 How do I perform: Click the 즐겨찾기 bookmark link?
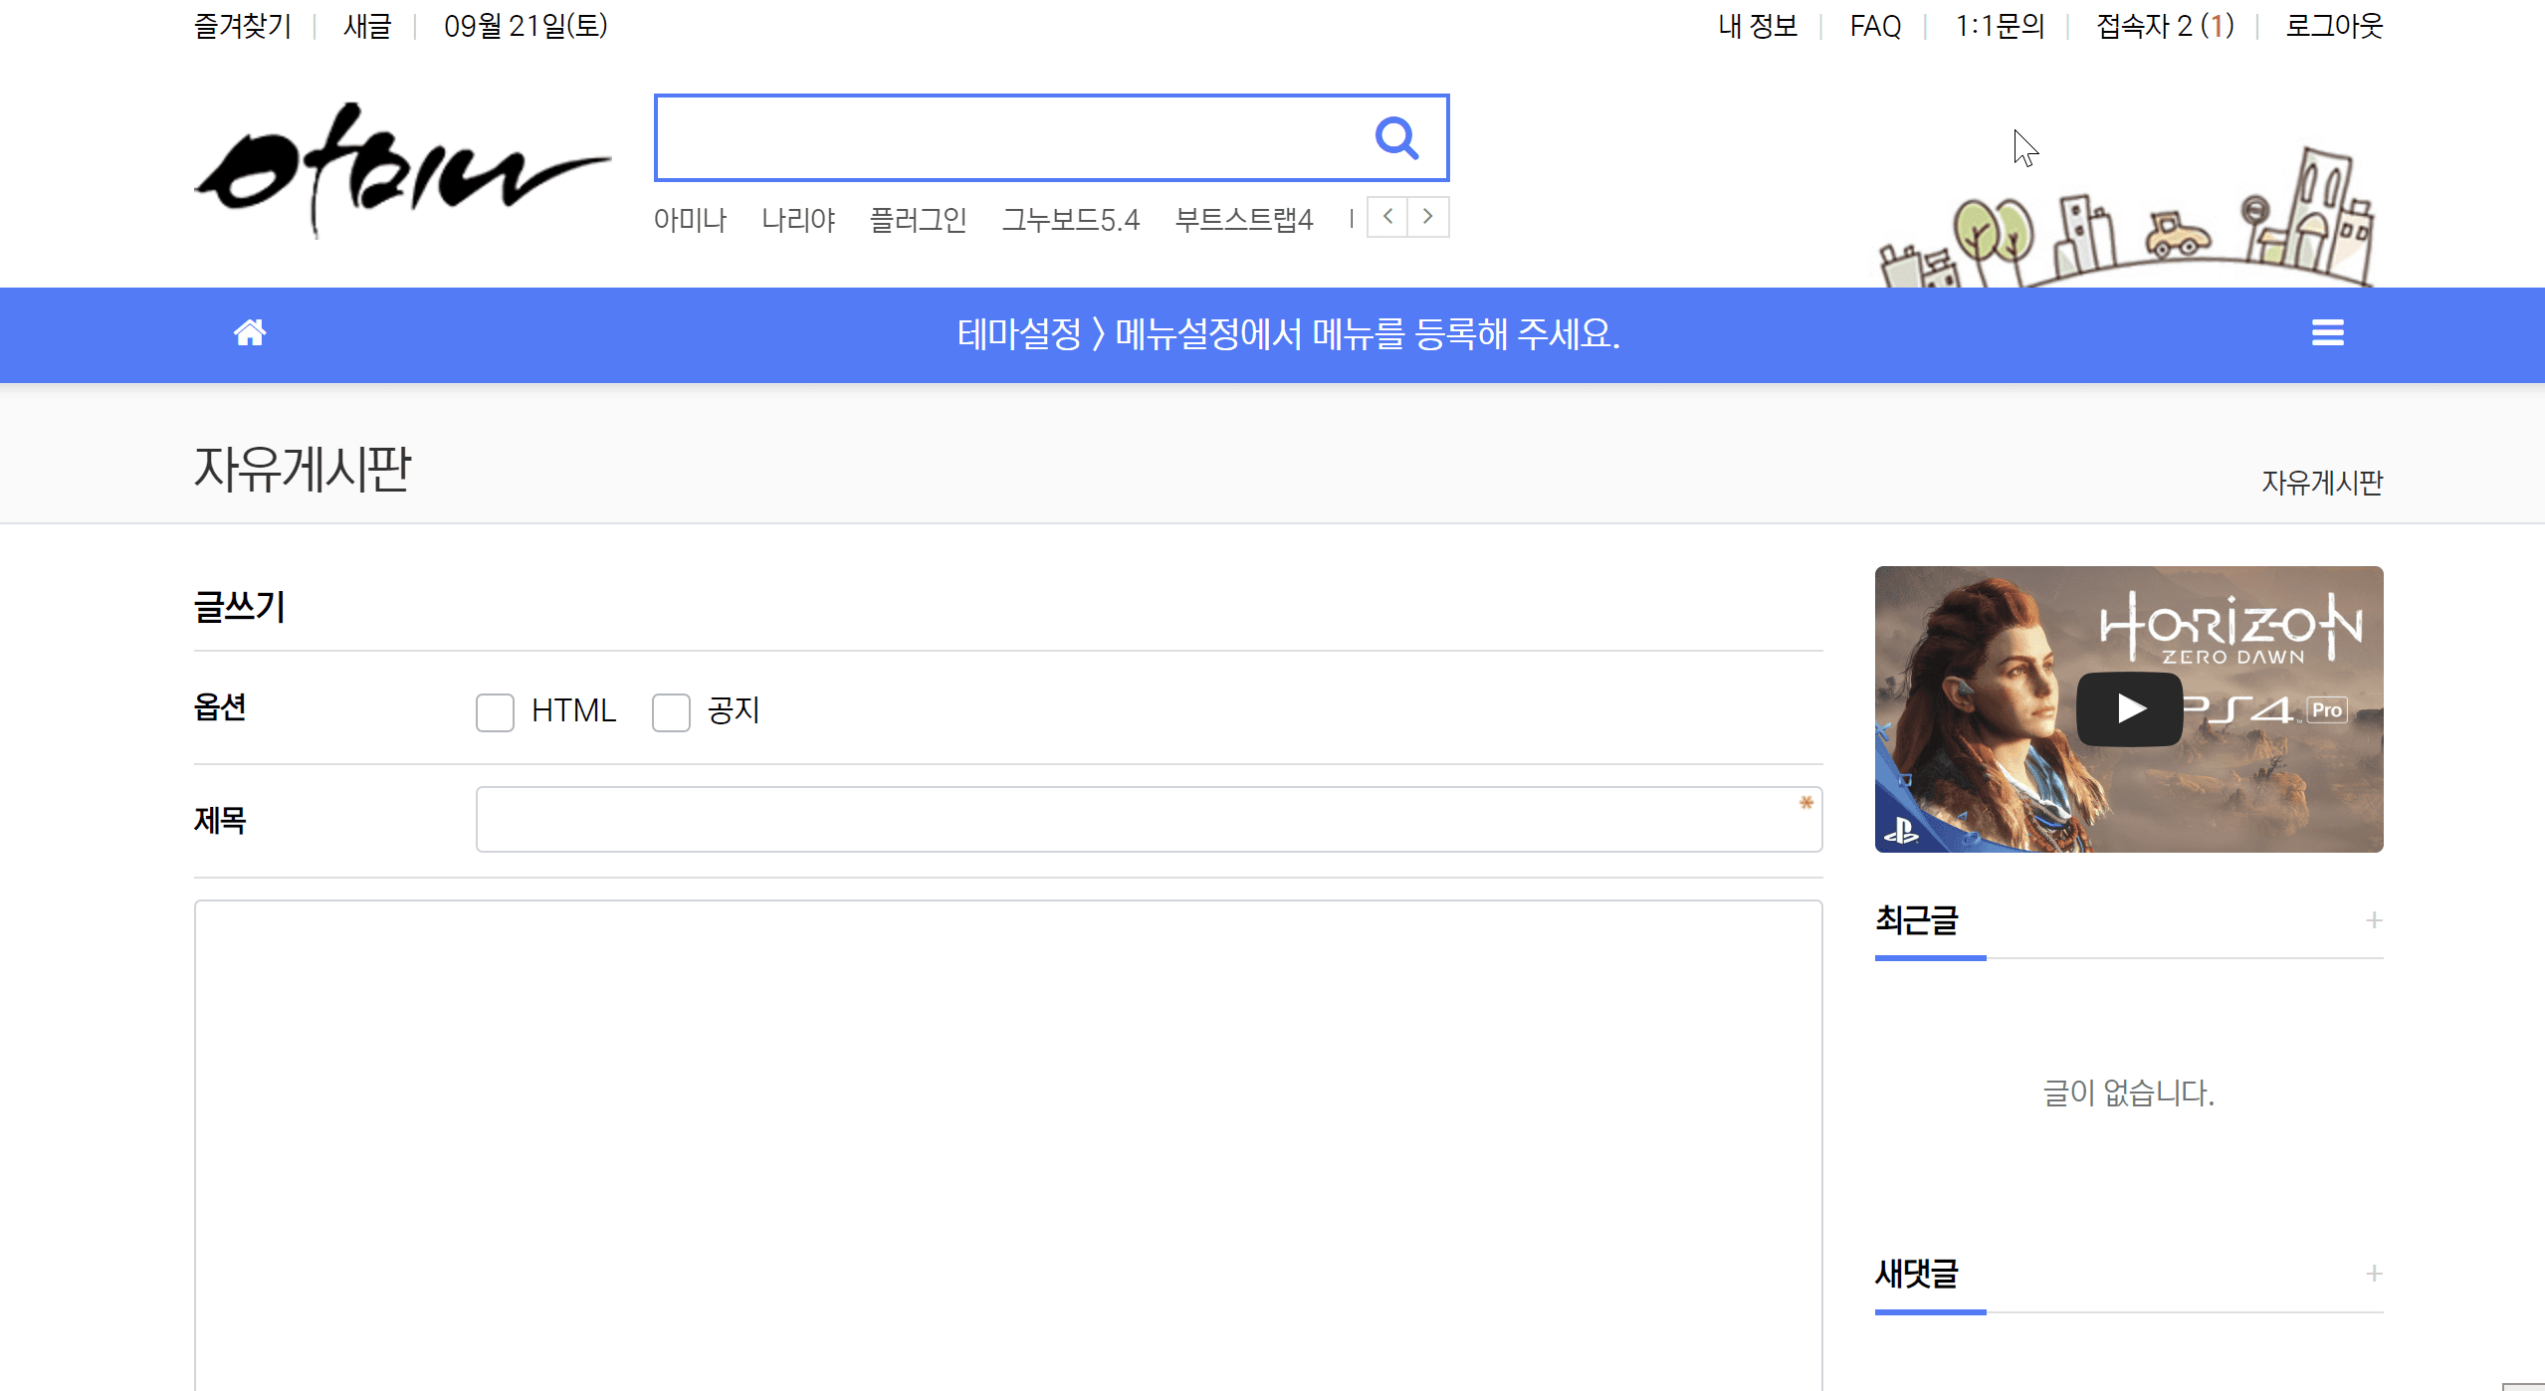point(243,26)
